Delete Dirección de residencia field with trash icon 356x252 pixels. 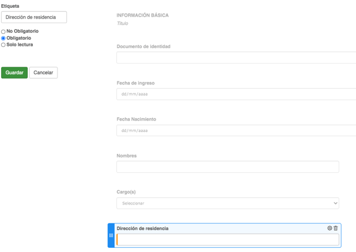coord(336,228)
